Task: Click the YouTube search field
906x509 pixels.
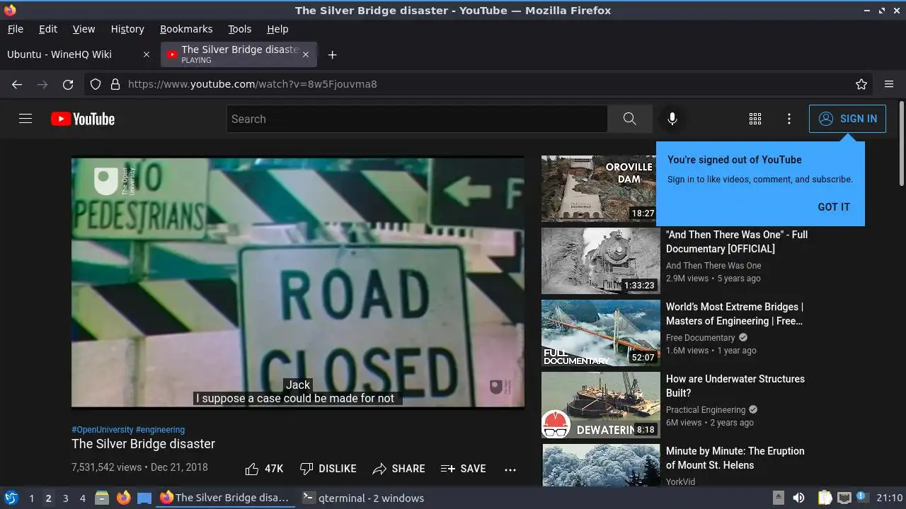Action: [x=417, y=119]
